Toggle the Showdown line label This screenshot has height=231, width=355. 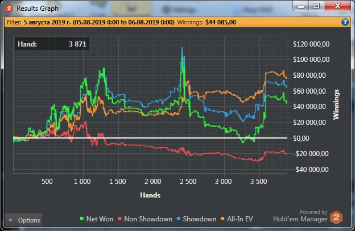click(200, 219)
